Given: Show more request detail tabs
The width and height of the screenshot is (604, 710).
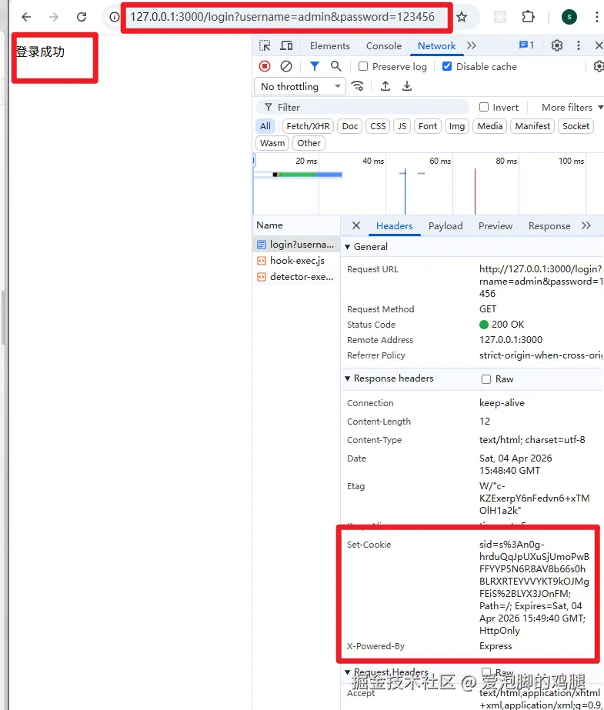Looking at the screenshot, I should 586,225.
